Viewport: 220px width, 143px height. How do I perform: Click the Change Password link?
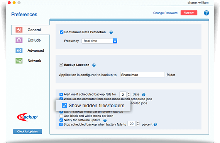165,13
